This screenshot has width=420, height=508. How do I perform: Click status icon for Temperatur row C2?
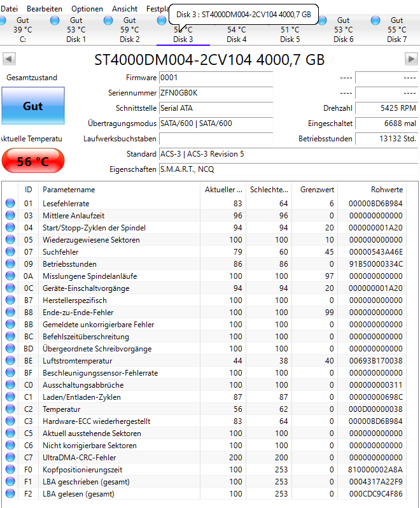tap(10, 409)
